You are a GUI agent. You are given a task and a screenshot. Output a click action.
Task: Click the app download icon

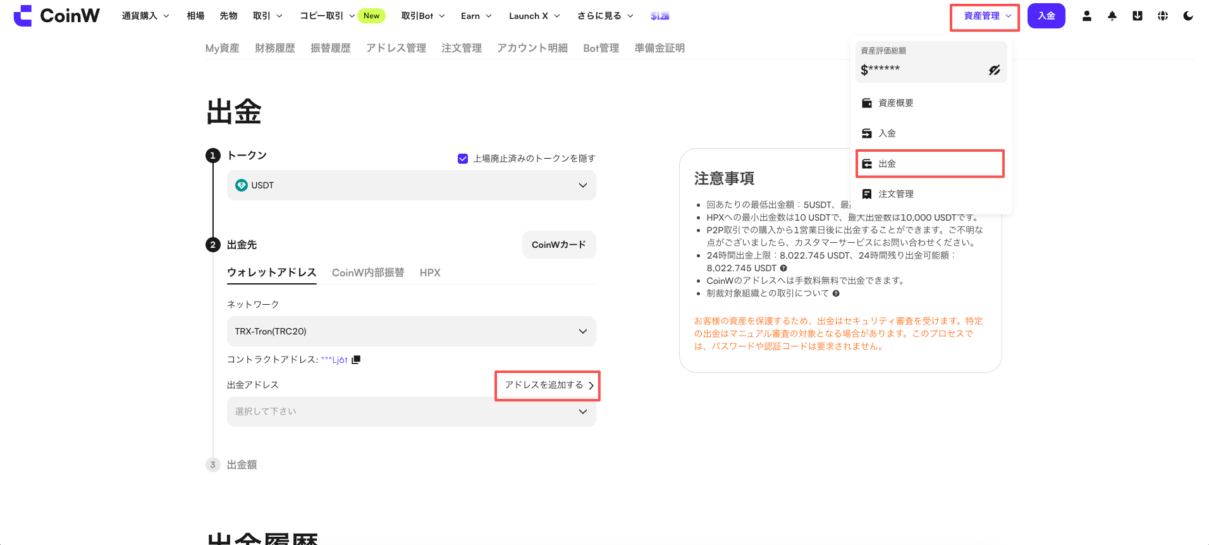(x=1137, y=16)
